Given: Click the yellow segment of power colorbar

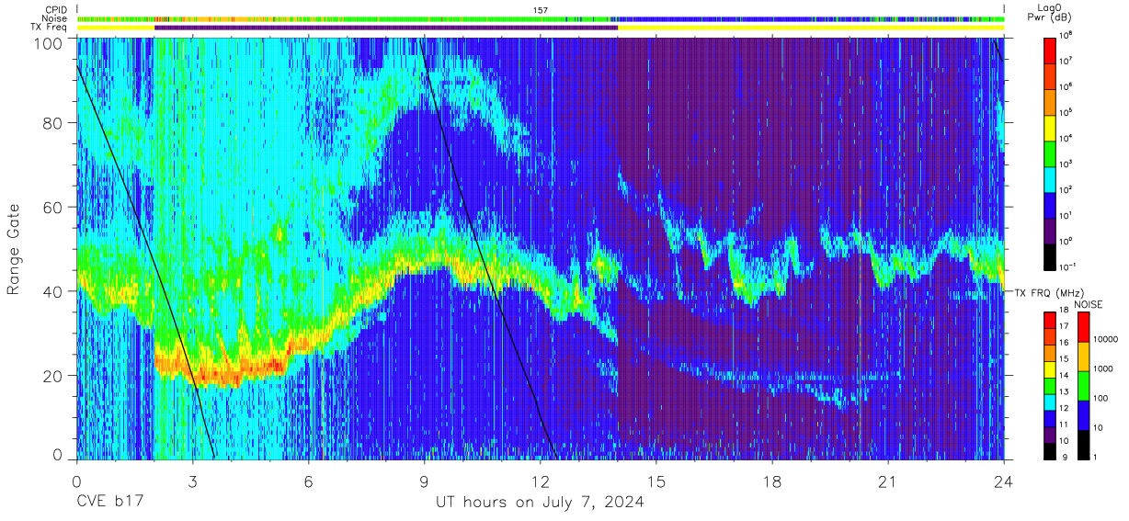Looking at the screenshot, I should tap(1050, 127).
